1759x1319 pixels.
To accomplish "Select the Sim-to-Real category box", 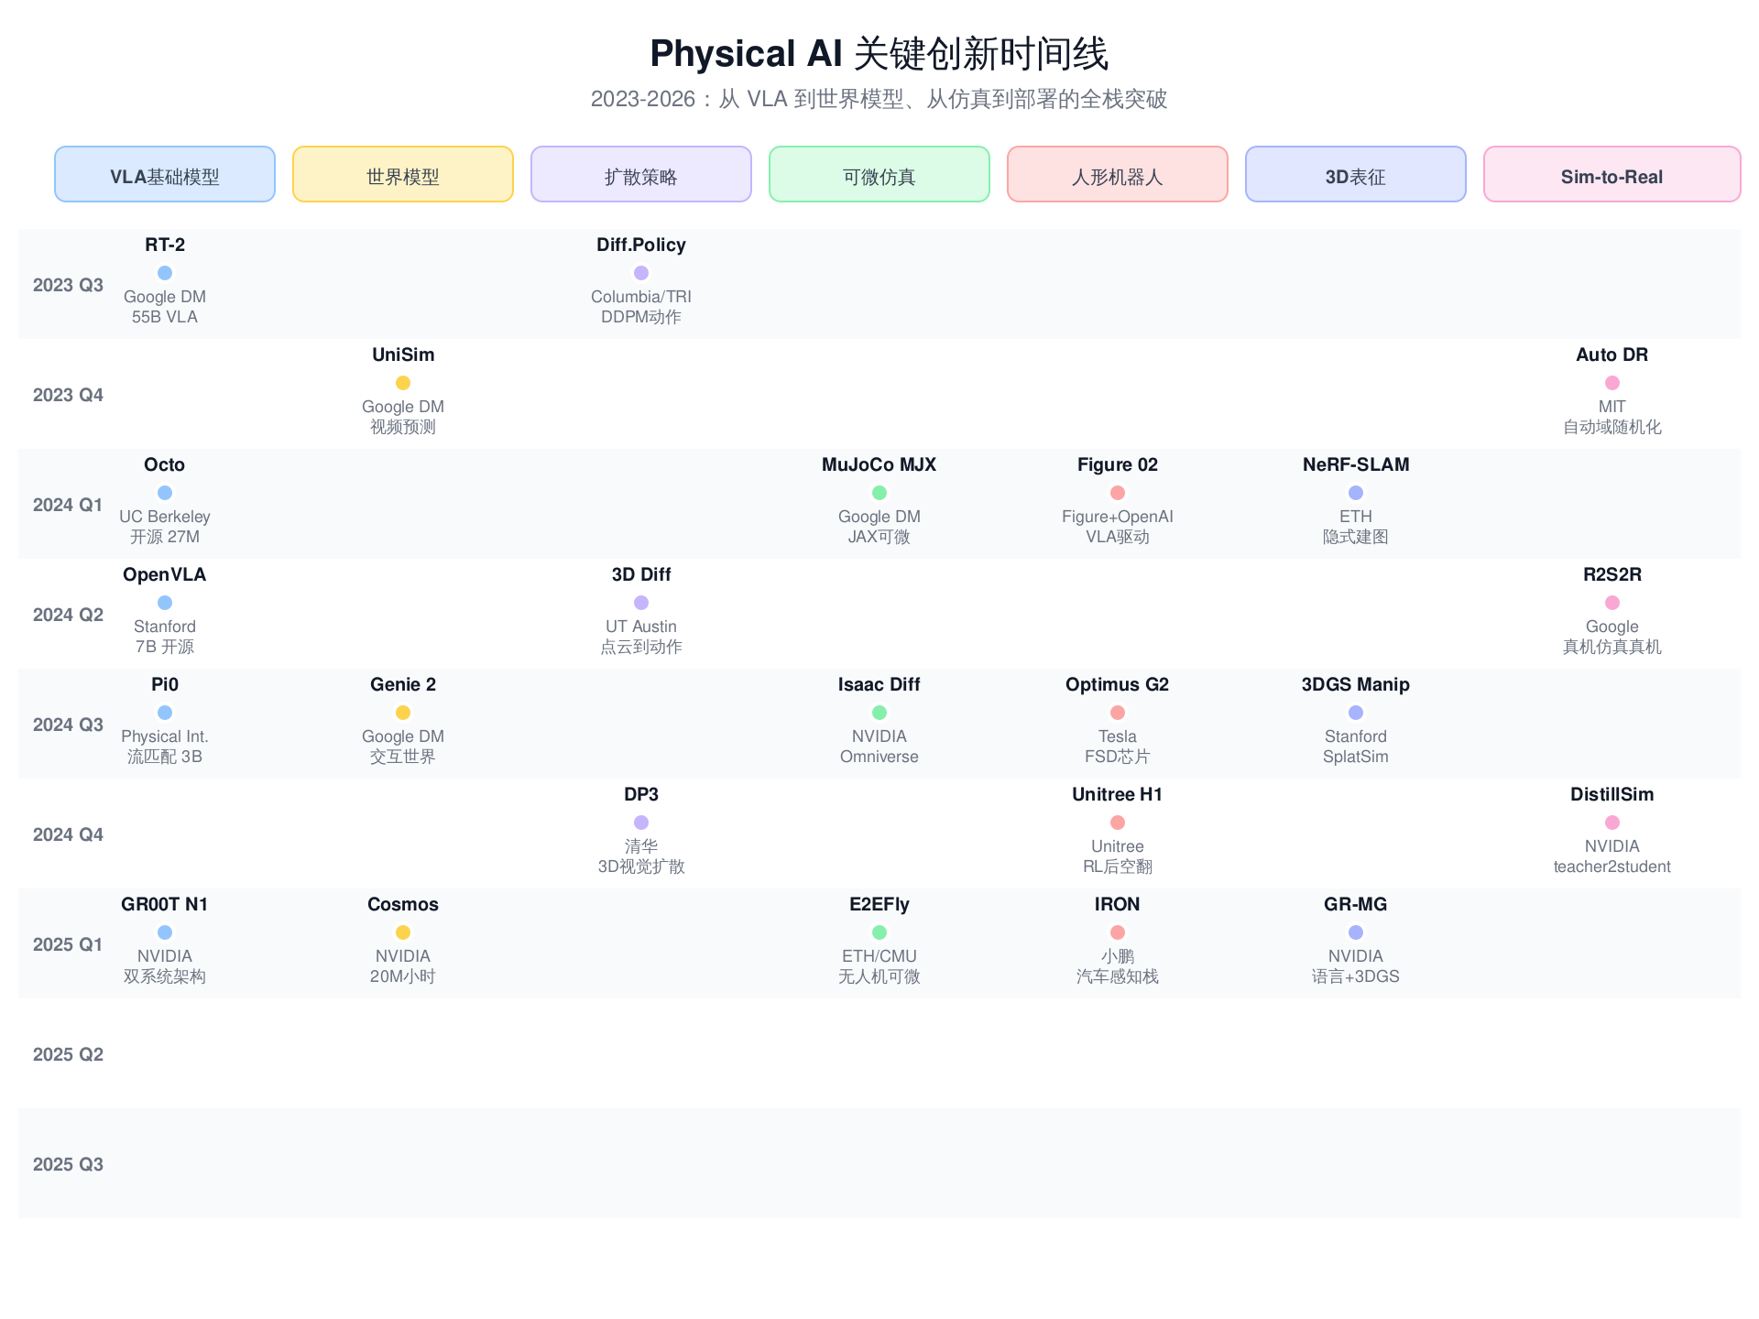I will 1612,174.
